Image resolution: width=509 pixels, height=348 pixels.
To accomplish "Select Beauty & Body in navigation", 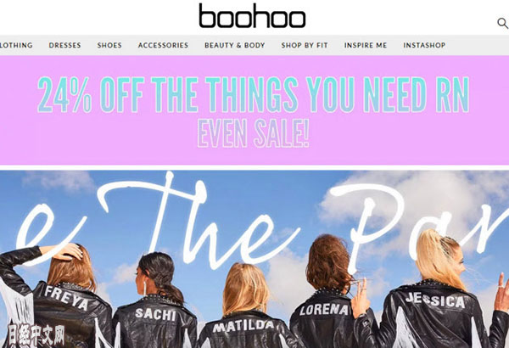I will click(x=235, y=45).
